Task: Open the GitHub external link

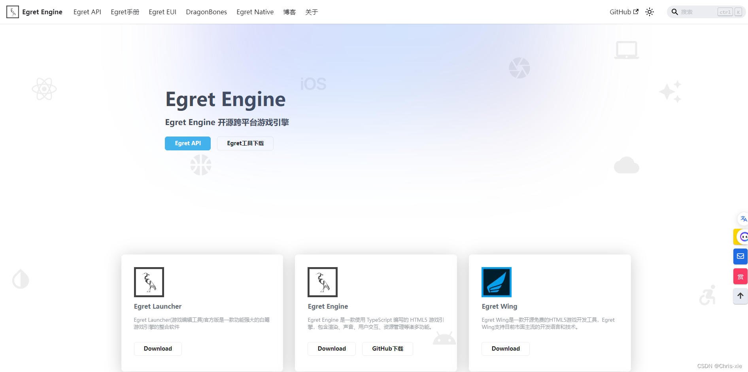Action: pos(623,12)
